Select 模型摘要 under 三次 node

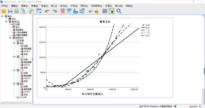pos(28,76)
